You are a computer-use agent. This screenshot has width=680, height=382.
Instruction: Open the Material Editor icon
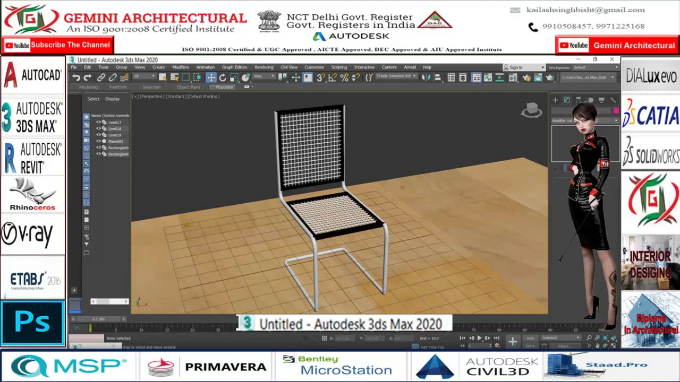click(513, 78)
